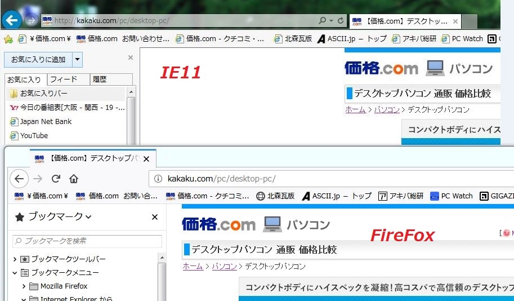
Task: Click the IE11 address bar search magnifier
Action: (x=322, y=21)
